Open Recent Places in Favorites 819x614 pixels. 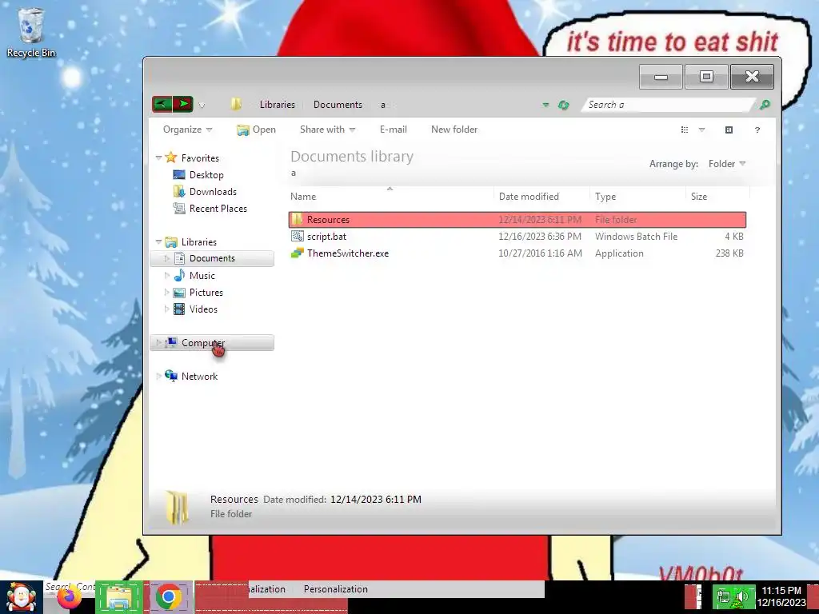(x=218, y=209)
